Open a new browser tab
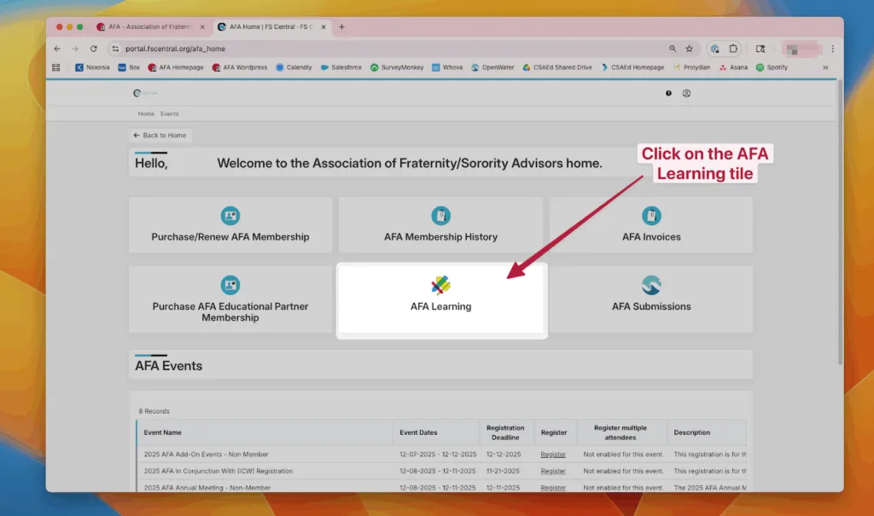 pyautogui.click(x=341, y=26)
